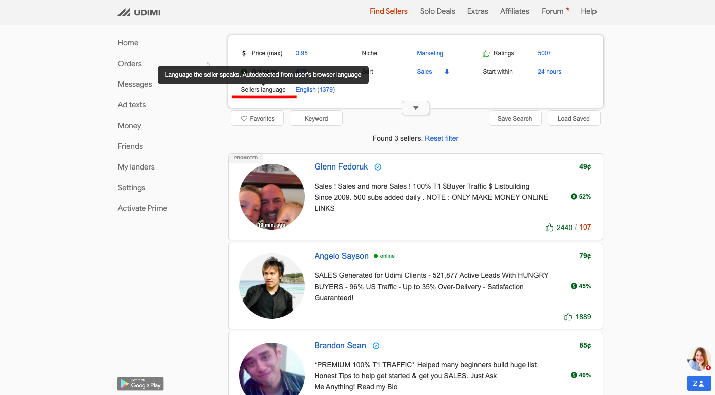
Task: Open the support chat avatar
Action: point(699,359)
